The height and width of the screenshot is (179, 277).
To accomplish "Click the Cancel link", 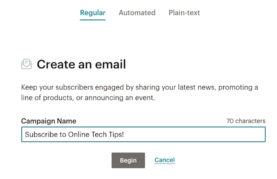I will 165,160.
